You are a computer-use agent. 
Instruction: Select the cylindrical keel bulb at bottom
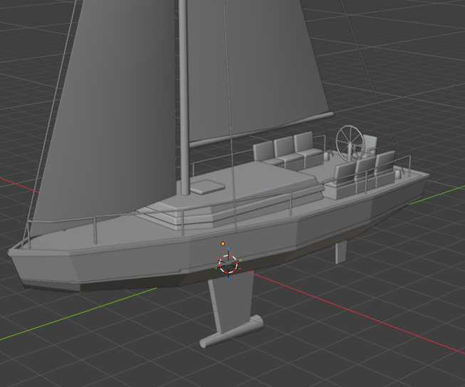pyautogui.click(x=231, y=331)
